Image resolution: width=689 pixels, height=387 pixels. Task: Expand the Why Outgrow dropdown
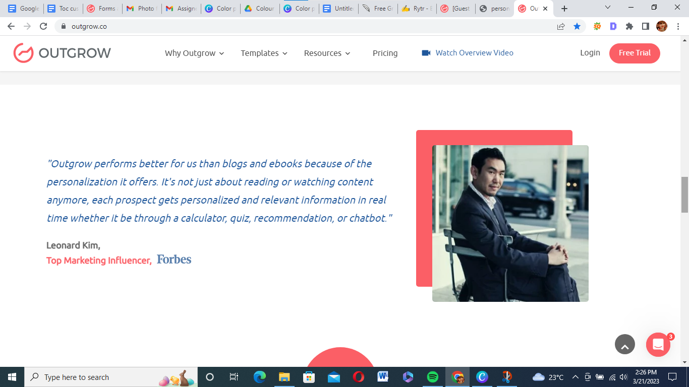point(194,53)
